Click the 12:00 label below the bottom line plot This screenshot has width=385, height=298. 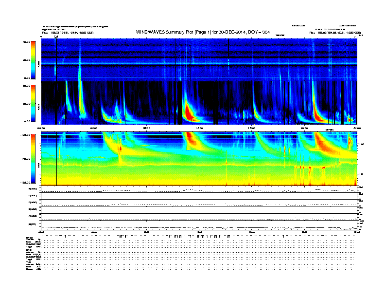(199, 232)
